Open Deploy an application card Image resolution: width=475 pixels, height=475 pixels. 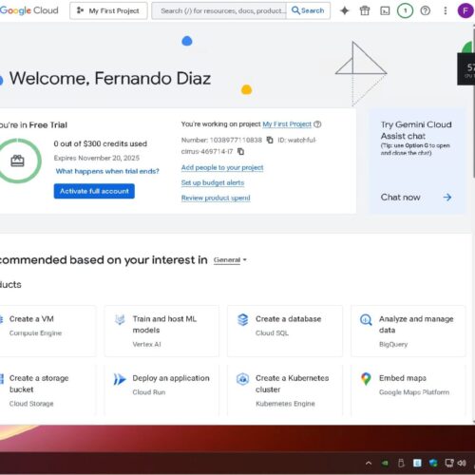click(x=161, y=390)
